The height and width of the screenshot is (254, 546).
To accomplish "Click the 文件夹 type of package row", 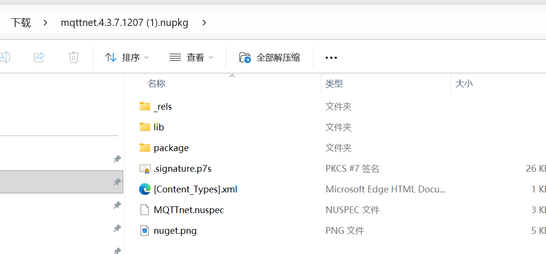I will (338, 148).
